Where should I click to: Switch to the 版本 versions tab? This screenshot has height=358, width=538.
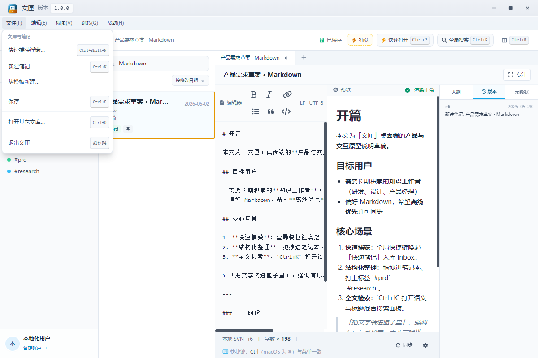coord(489,92)
